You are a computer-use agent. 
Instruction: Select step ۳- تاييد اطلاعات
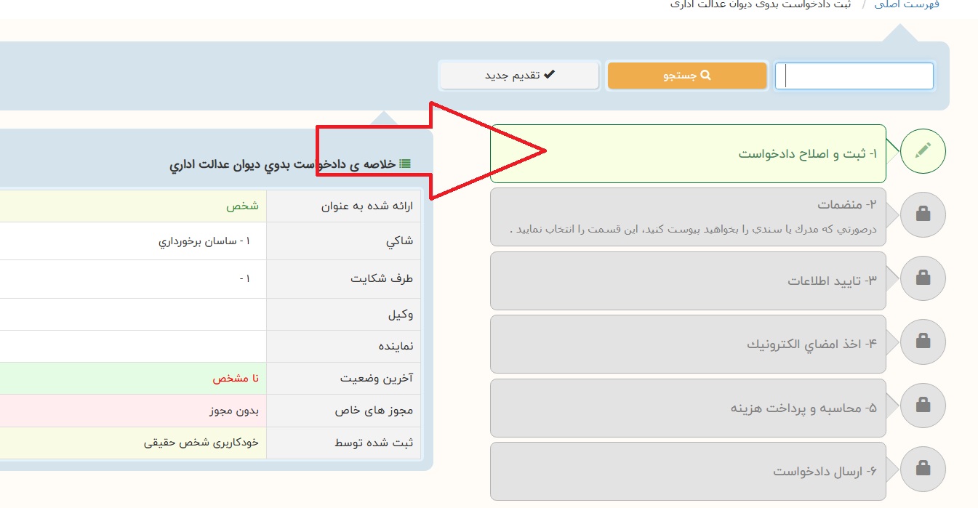pos(688,281)
